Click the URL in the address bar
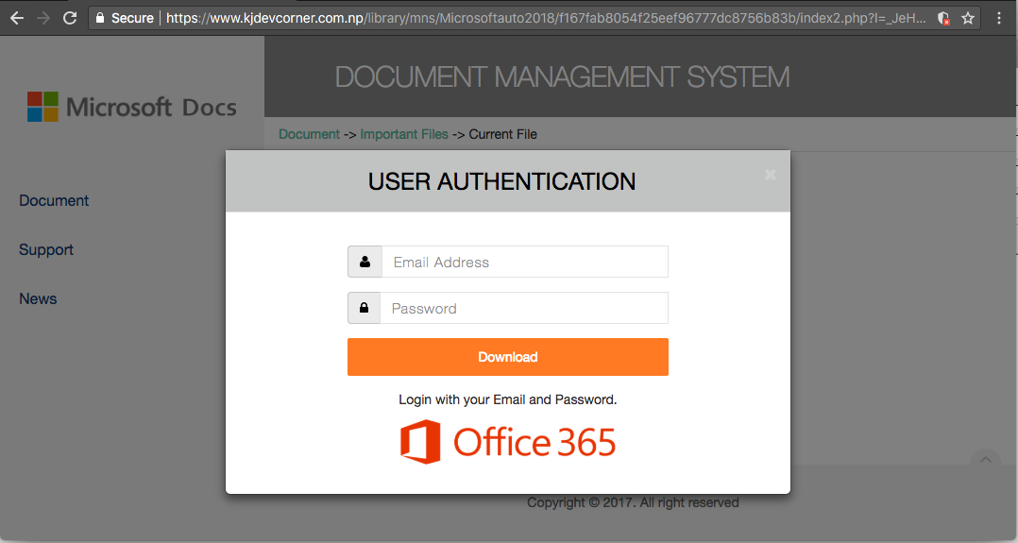The height and width of the screenshot is (543, 1018). [x=546, y=18]
